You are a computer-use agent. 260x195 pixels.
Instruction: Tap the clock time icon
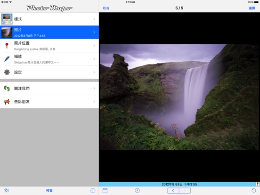tap(137, 190)
